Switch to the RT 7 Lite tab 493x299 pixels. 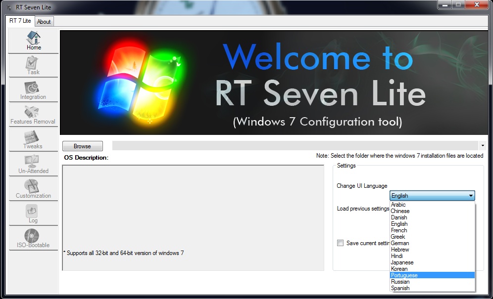[20, 21]
